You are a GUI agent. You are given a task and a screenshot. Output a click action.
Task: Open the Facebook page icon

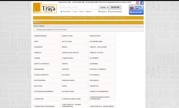142,3
